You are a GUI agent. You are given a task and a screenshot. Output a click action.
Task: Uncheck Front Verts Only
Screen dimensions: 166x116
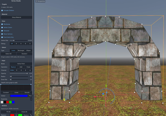pos(2,37)
